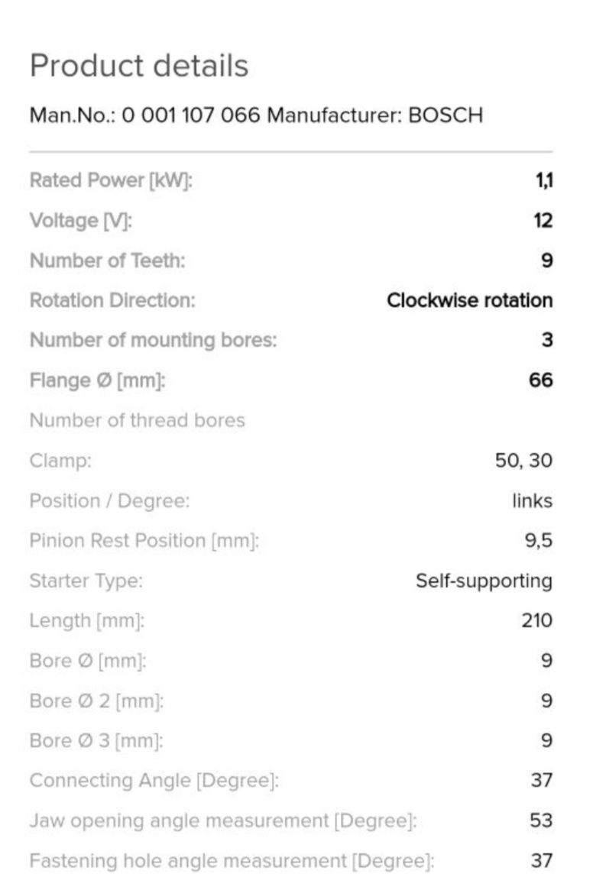Select the rated power value 1,1
The width and height of the screenshot is (606, 890).
point(544,180)
